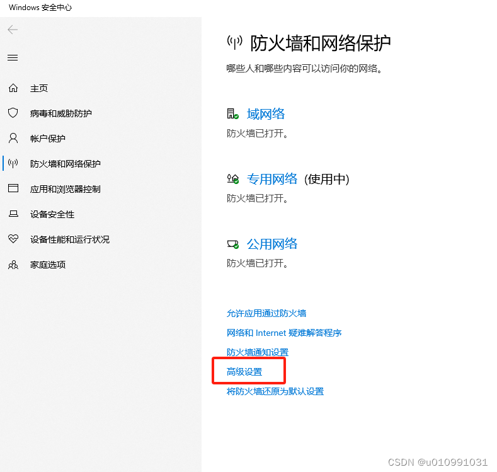This screenshot has width=497, height=472.
Task: Click the building icon next to 域网络
Action: 232,114
